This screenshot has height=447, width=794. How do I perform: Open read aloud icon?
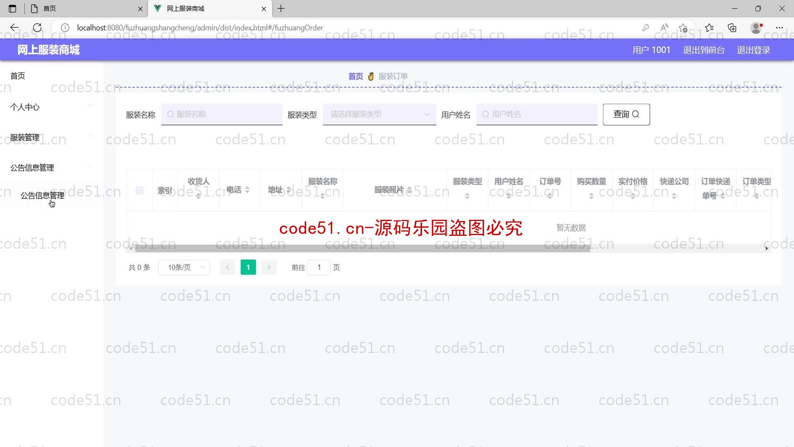(x=664, y=28)
